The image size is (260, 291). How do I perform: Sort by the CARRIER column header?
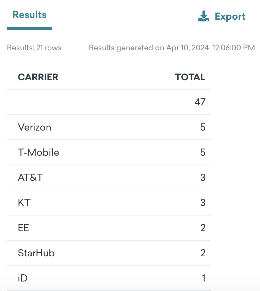click(38, 77)
